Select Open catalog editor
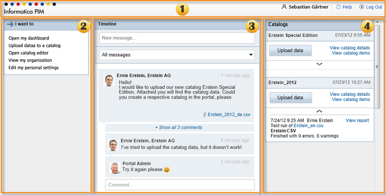The height and width of the screenshot is (195, 386). coord(29,53)
